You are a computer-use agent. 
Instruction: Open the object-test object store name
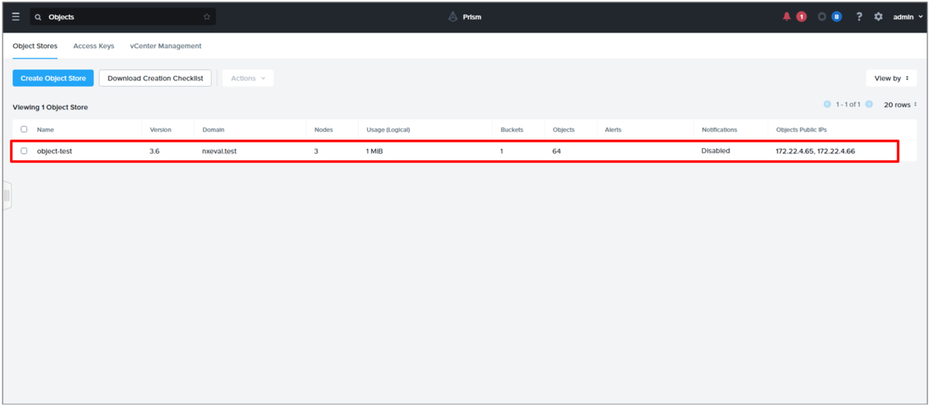pyautogui.click(x=54, y=151)
